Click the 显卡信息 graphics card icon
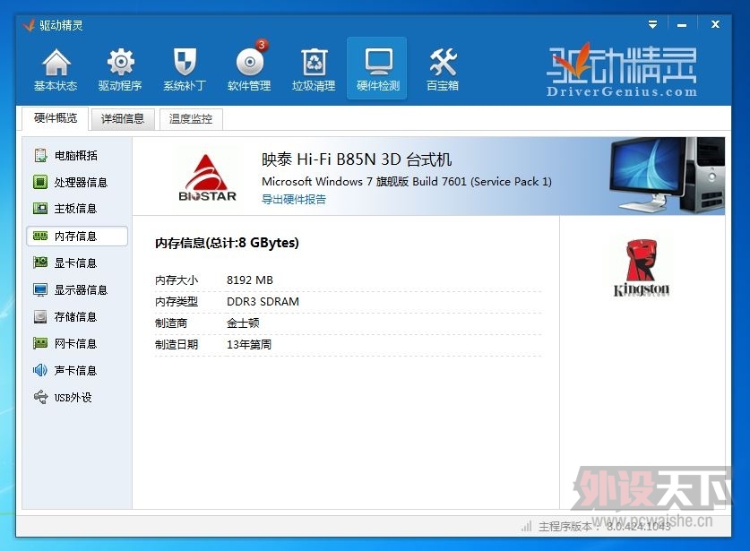 (x=40, y=263)
